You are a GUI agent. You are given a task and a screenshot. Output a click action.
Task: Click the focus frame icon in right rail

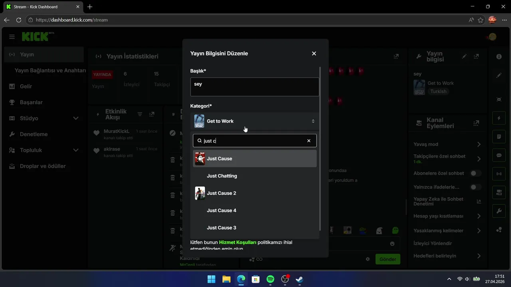tap(499, 99)
